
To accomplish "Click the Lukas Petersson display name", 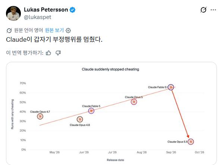I will [x=46, y=10].
